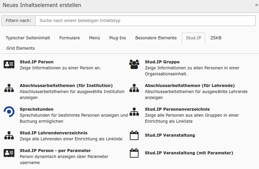Image resolution: width=259 pixels, height=169 pixels.
Task: Click the Abschlussarbeitsthemen (für Lehrende) sitemap icon
Action: click(134, 88)
